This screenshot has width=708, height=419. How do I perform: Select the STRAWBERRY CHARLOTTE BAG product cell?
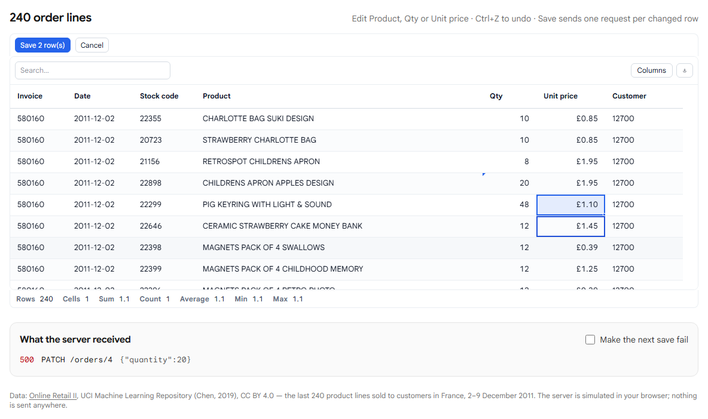[340, 140]
